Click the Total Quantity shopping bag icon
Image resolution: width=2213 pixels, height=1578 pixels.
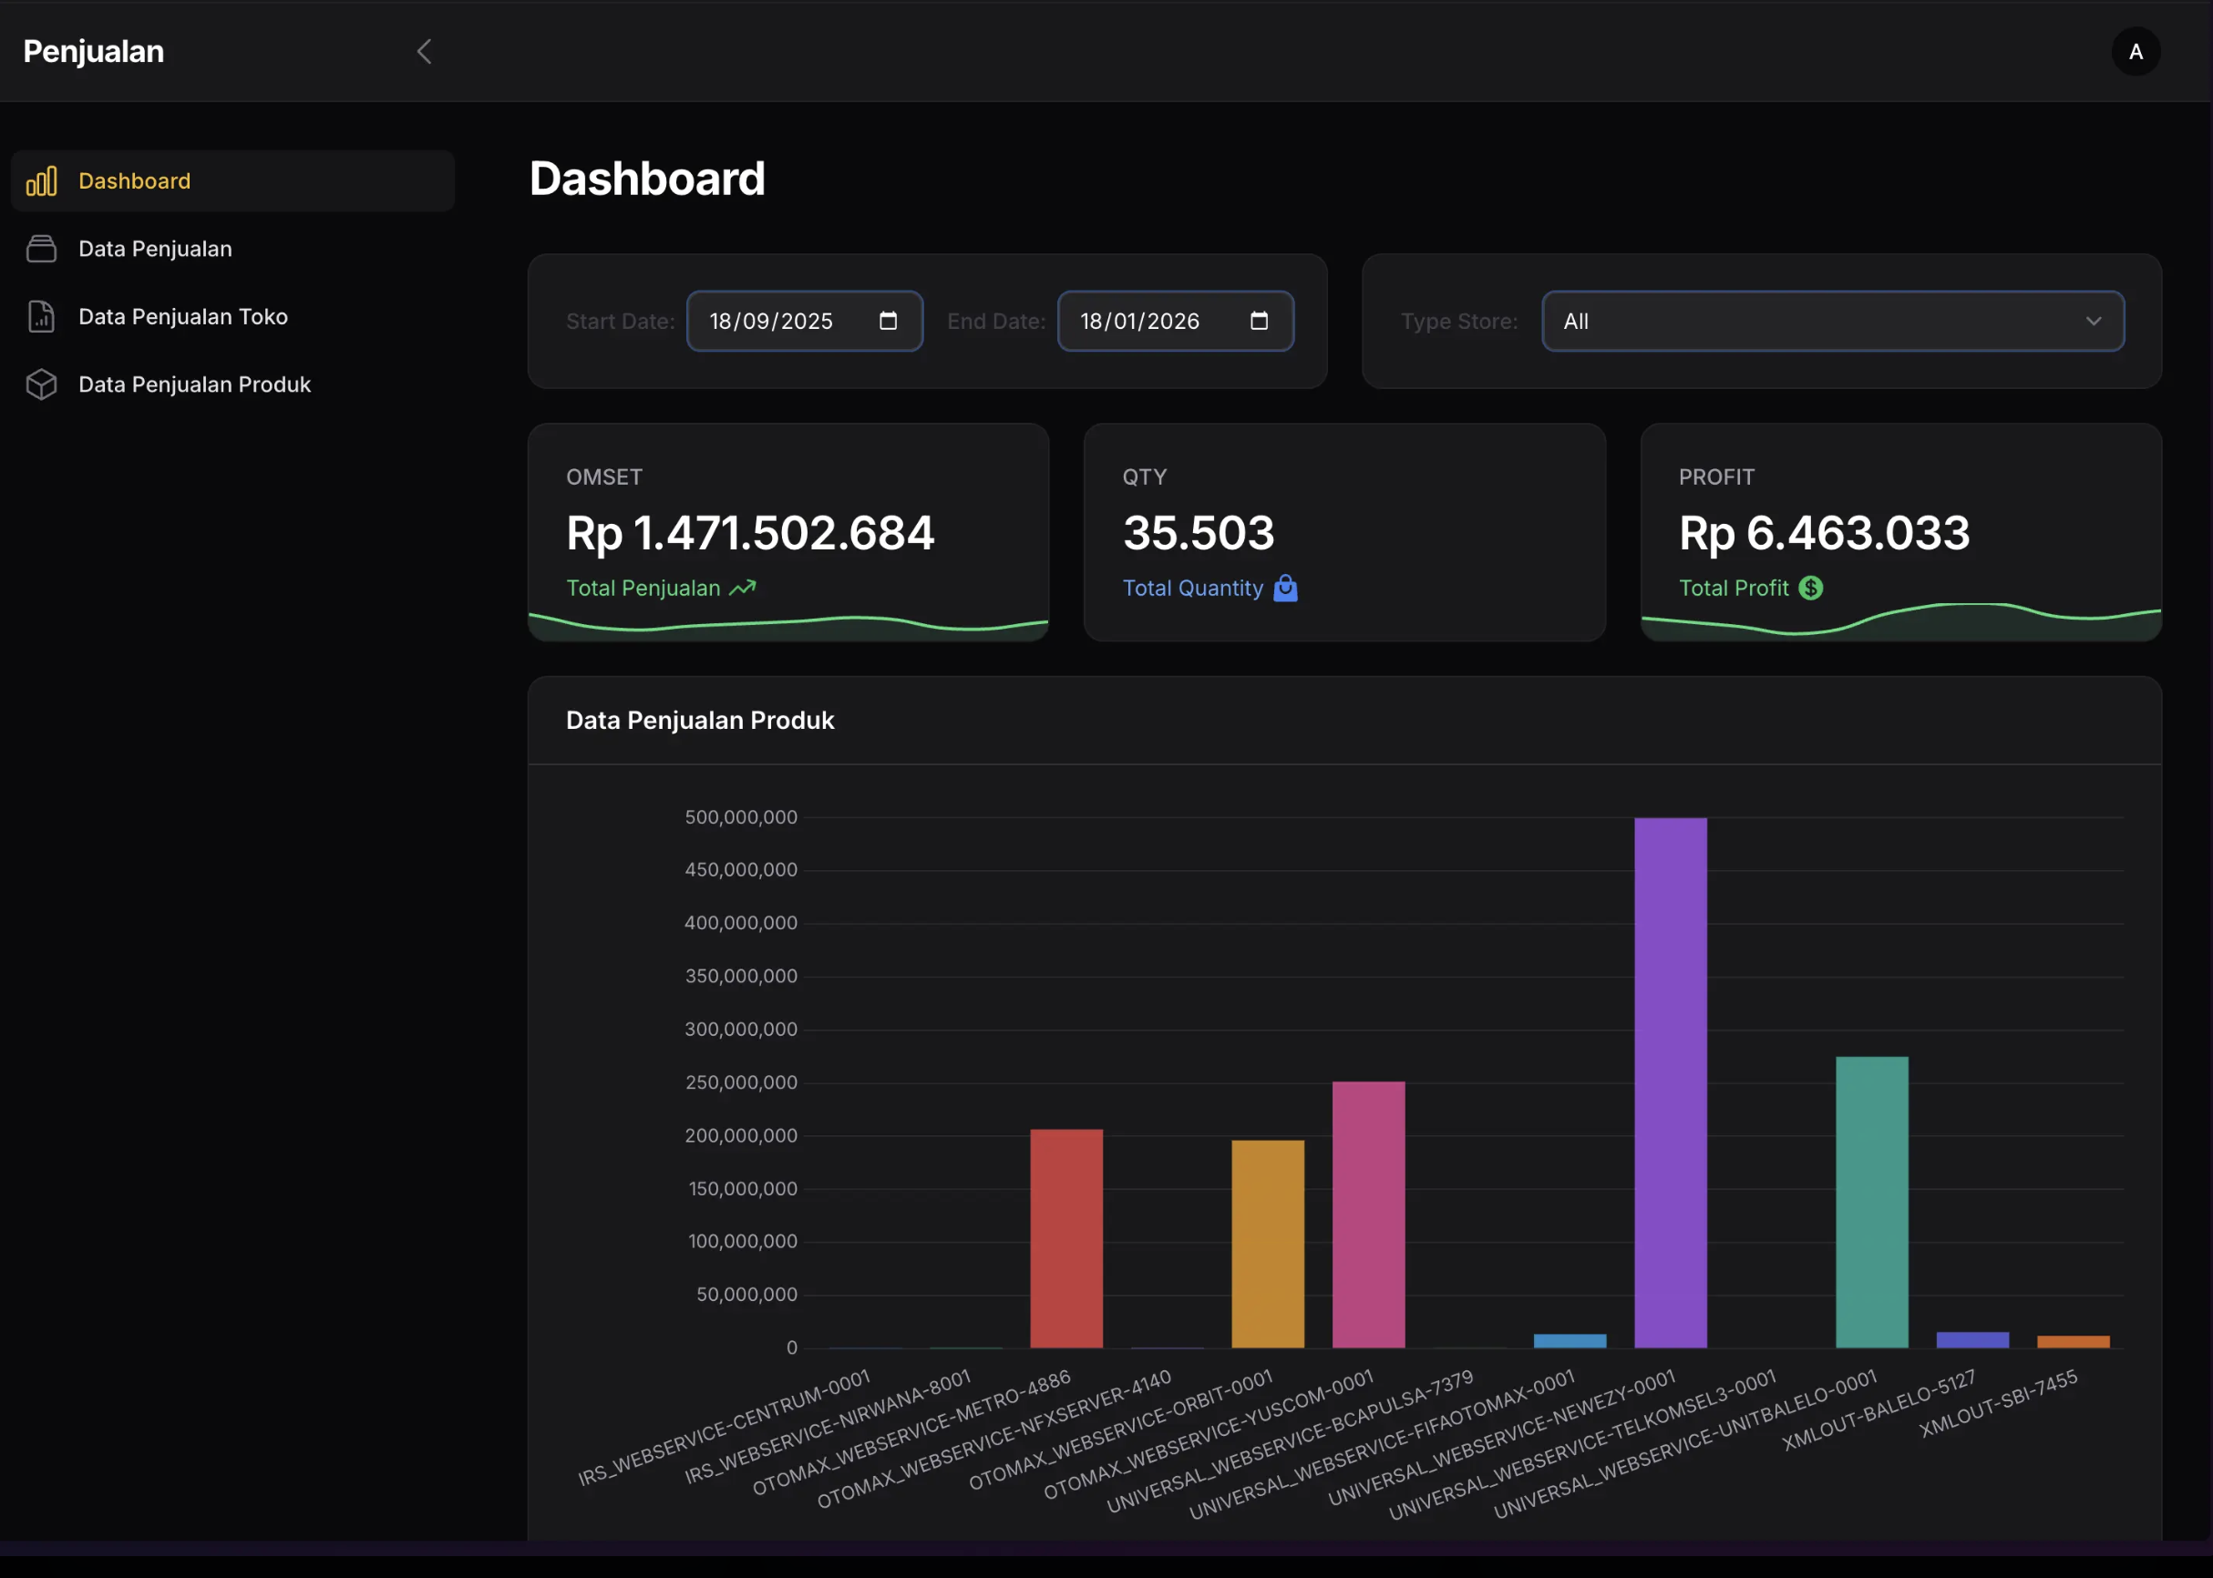[1285, 588]
